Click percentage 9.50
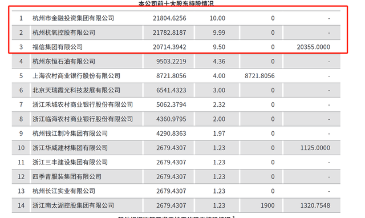Screen dimensions: 365x218 [x=219, y=47]
